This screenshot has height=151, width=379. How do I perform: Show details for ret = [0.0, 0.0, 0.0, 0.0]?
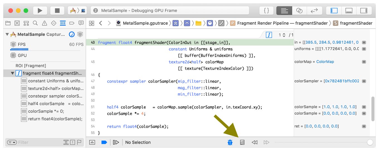tap(364, 126)
